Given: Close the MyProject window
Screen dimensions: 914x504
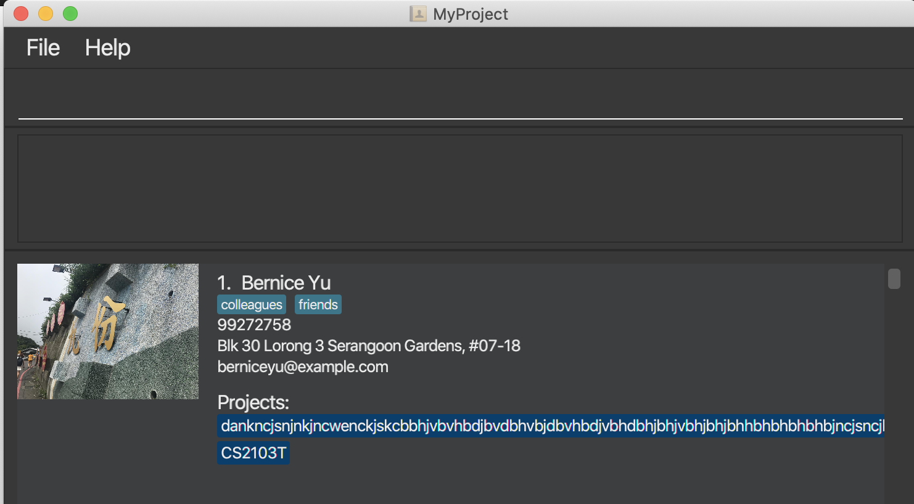Looking at the screenshot, I should pyautogui.click(x=21, y=14).
